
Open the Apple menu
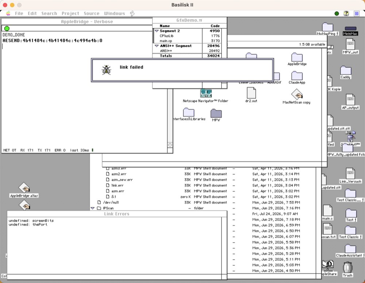(x=8, y=13)
